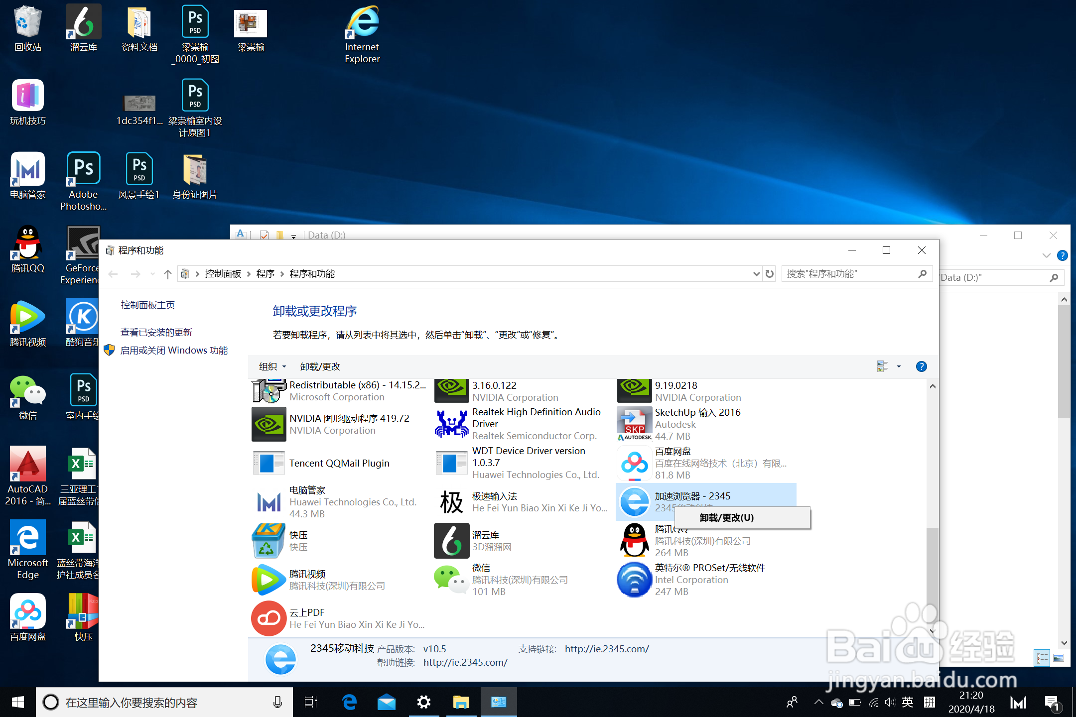Viewport: 1076px width, 717px height.
Task: Open File Explorer on the taskbar
Action: pos(461,703)
